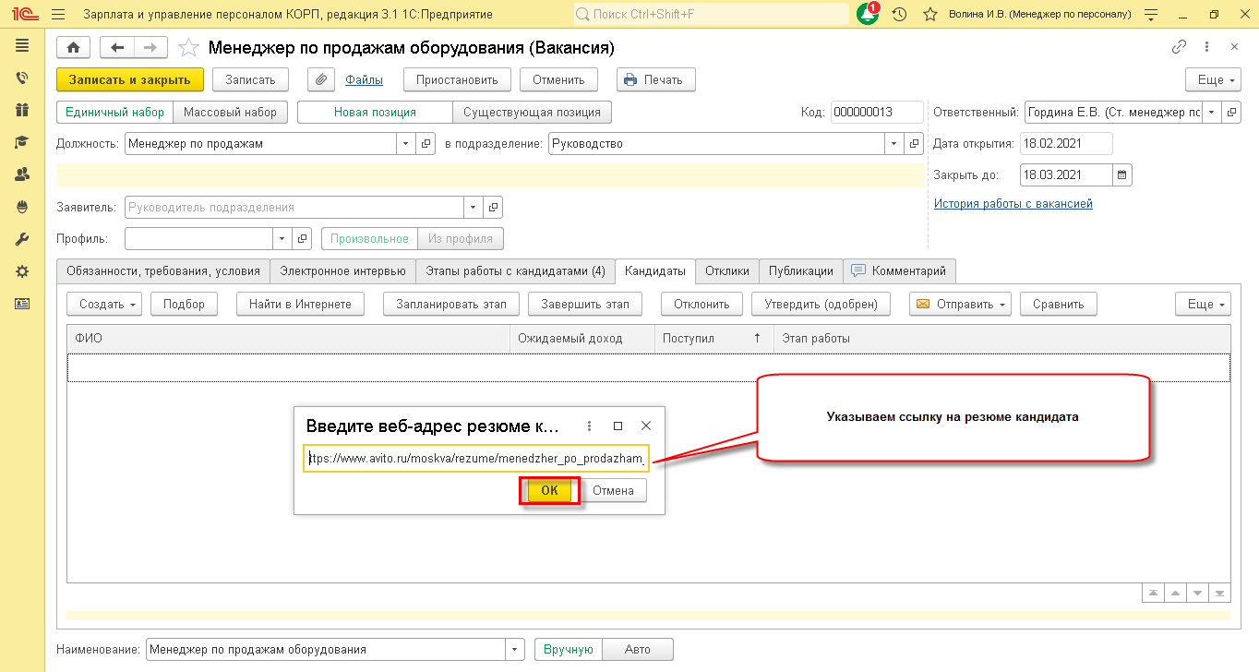Open the Отправить dropdown menu
Image resolution: width=1259 pixels, height=672 pixels.
pos(961,304)
